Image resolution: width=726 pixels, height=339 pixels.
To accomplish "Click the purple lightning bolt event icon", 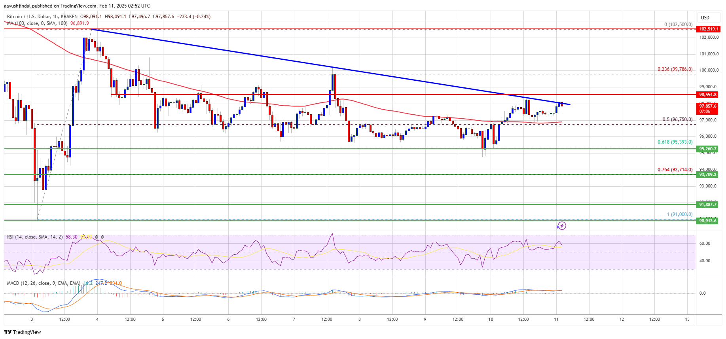I will (x=561, y=226).
